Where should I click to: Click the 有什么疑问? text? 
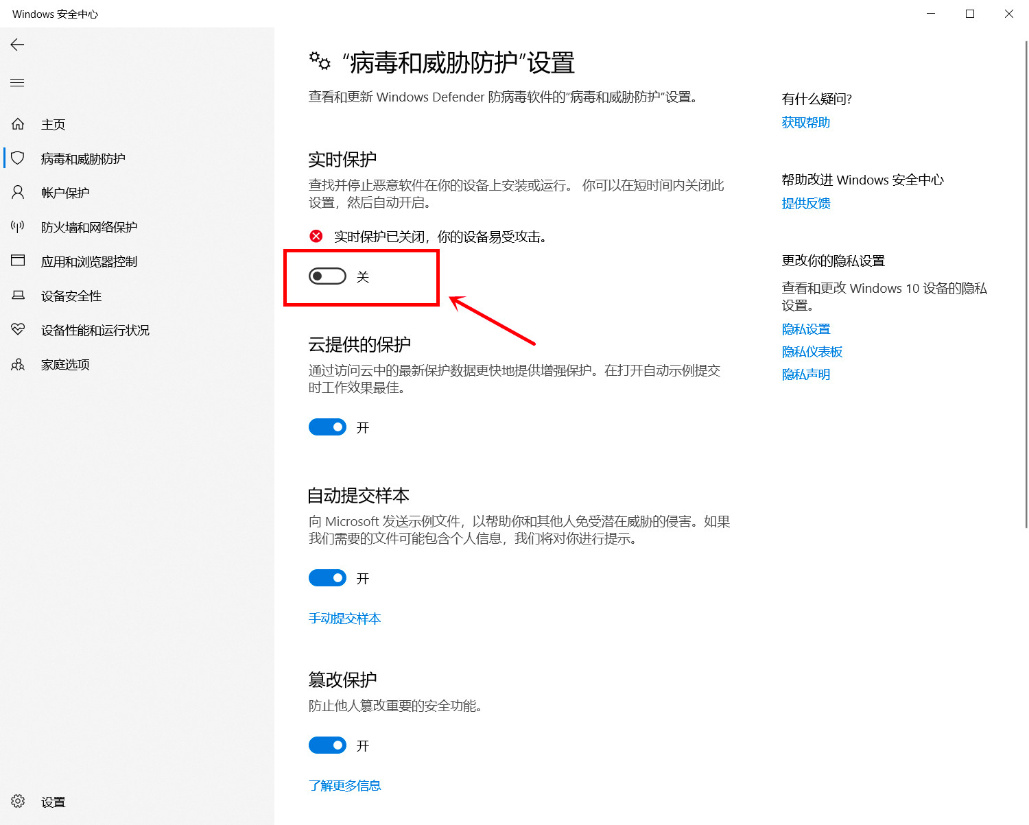coord(817,99)
